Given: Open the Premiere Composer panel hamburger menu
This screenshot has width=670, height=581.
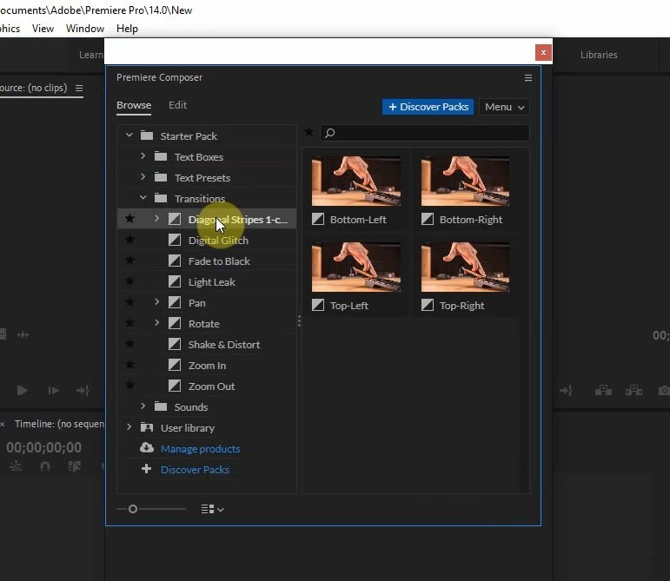Looking at the screenshot, I should 528,77.
